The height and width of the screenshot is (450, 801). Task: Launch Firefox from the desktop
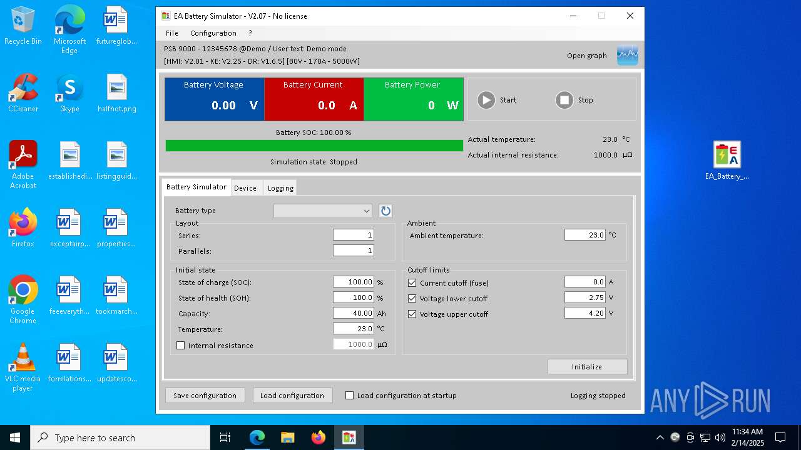click(23, 229)
